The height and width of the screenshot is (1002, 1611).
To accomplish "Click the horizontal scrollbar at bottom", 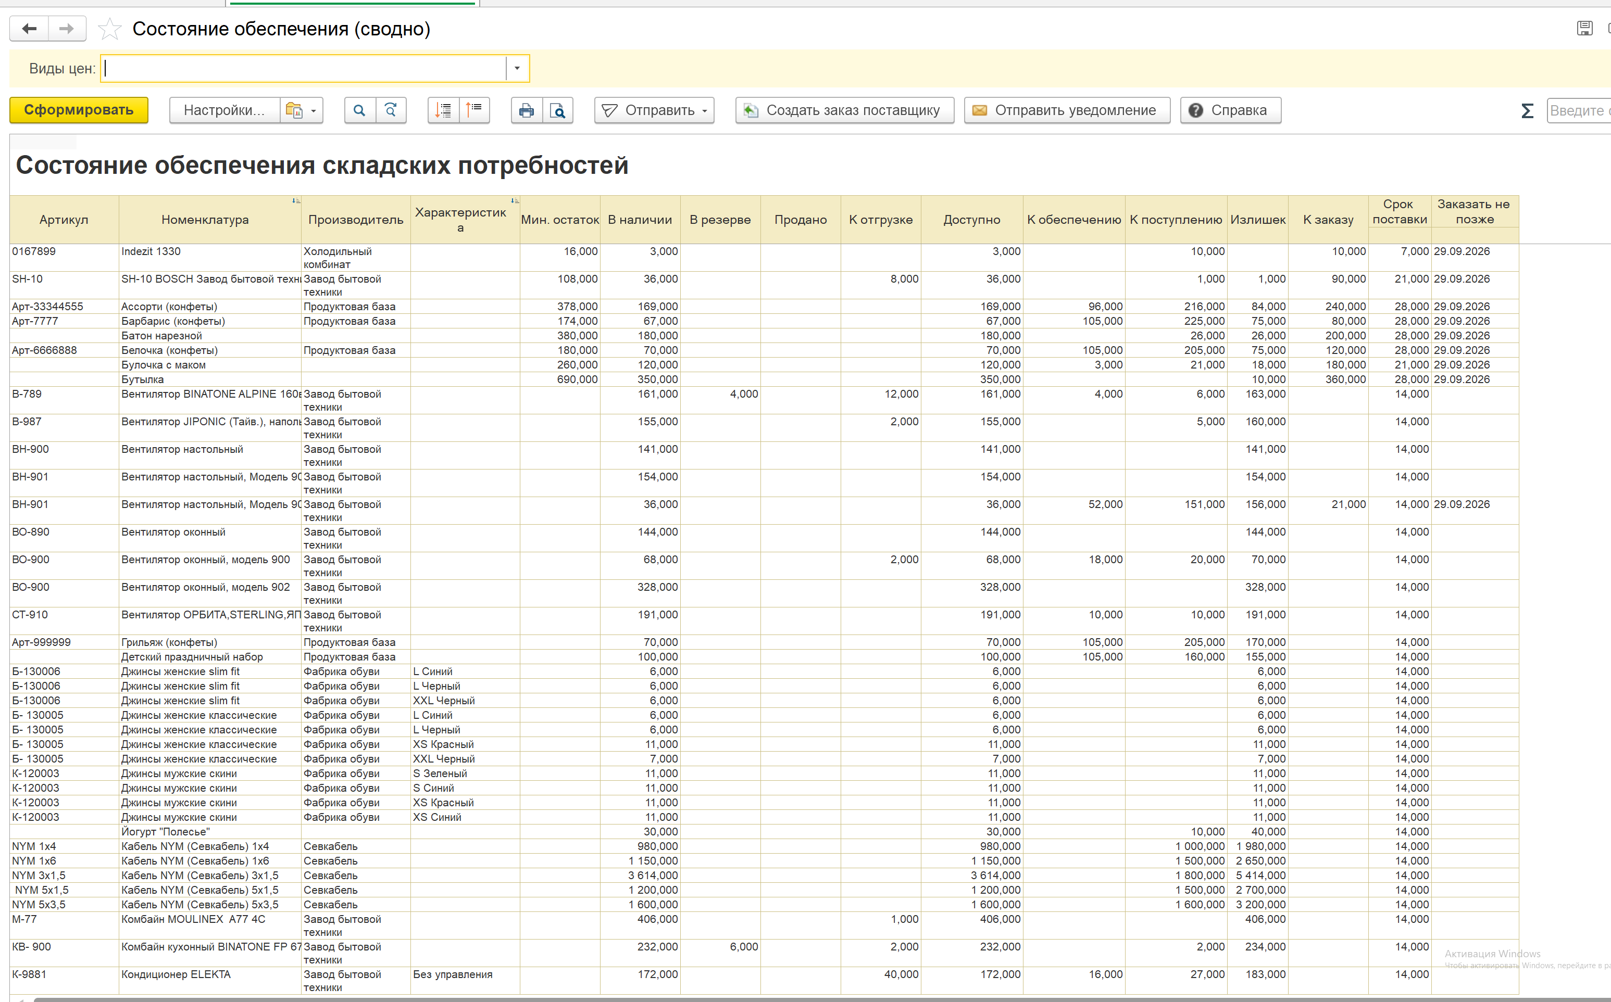I will (822, 999).
